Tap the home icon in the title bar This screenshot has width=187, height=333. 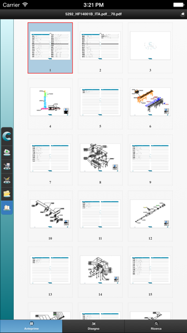(x=183, y=14)
